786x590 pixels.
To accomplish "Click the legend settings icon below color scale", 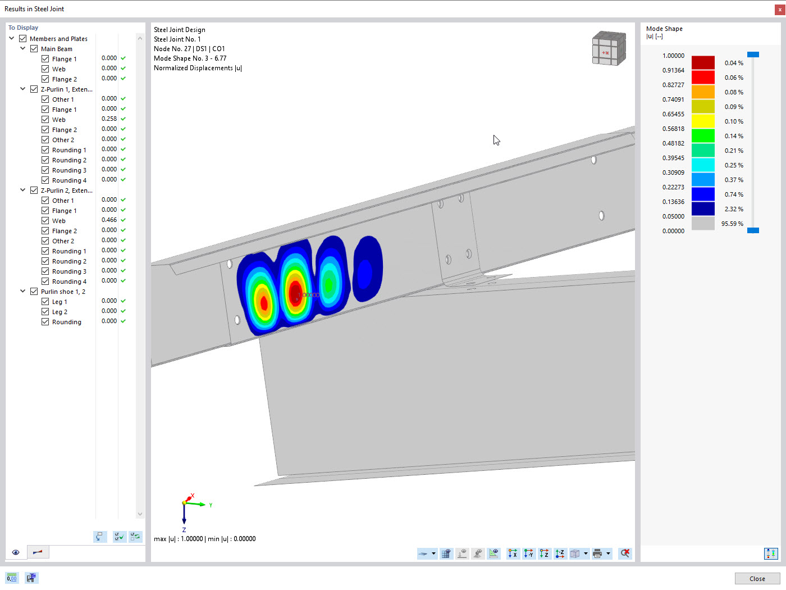I will pyautogui.click(x=771, y=554).
